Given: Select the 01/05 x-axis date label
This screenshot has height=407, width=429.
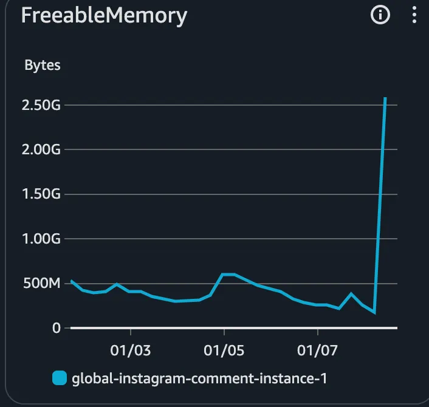Looking at the screenshot, I should (x=224, y=351).
